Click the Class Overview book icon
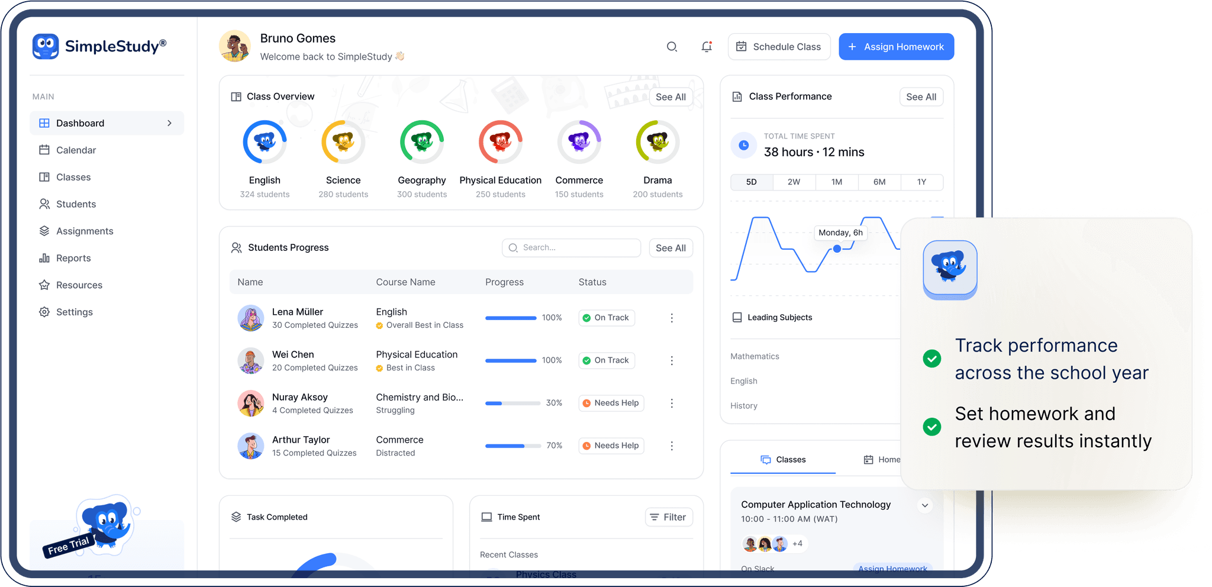Screen dimensions: 1212x587 point(236,96)
